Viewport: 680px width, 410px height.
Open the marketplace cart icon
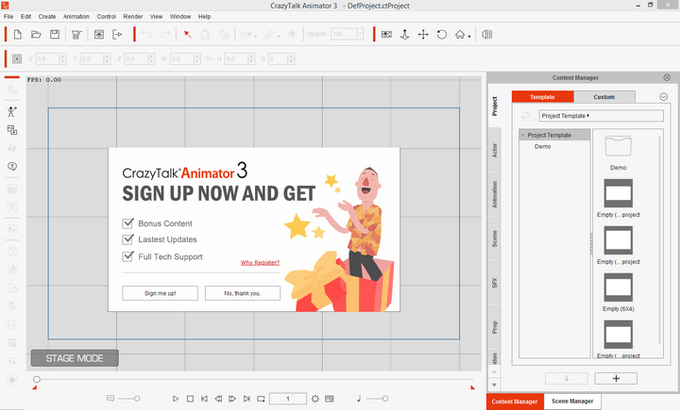pos(76,35)
